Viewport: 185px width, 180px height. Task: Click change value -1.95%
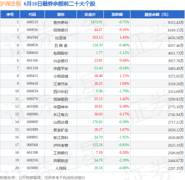124,137
